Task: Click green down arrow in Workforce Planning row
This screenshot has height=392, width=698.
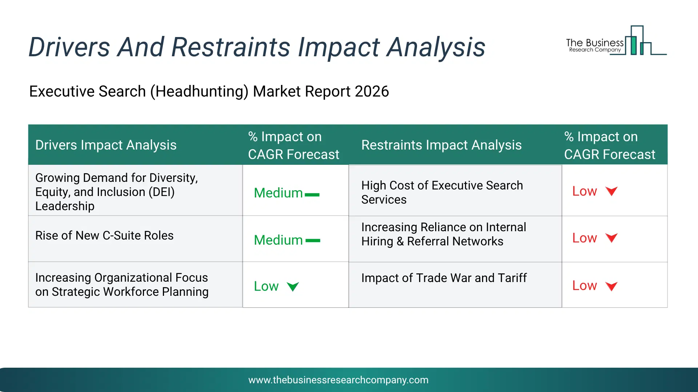Action: [x=293, y=286]
